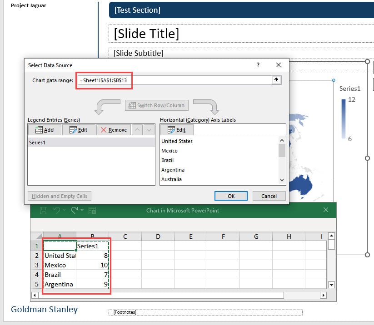Image resolution: width=374 pixels, height=325 pixels.
Task: Open the Redo dropdown arrow
Action: click(x=82, y=210)
